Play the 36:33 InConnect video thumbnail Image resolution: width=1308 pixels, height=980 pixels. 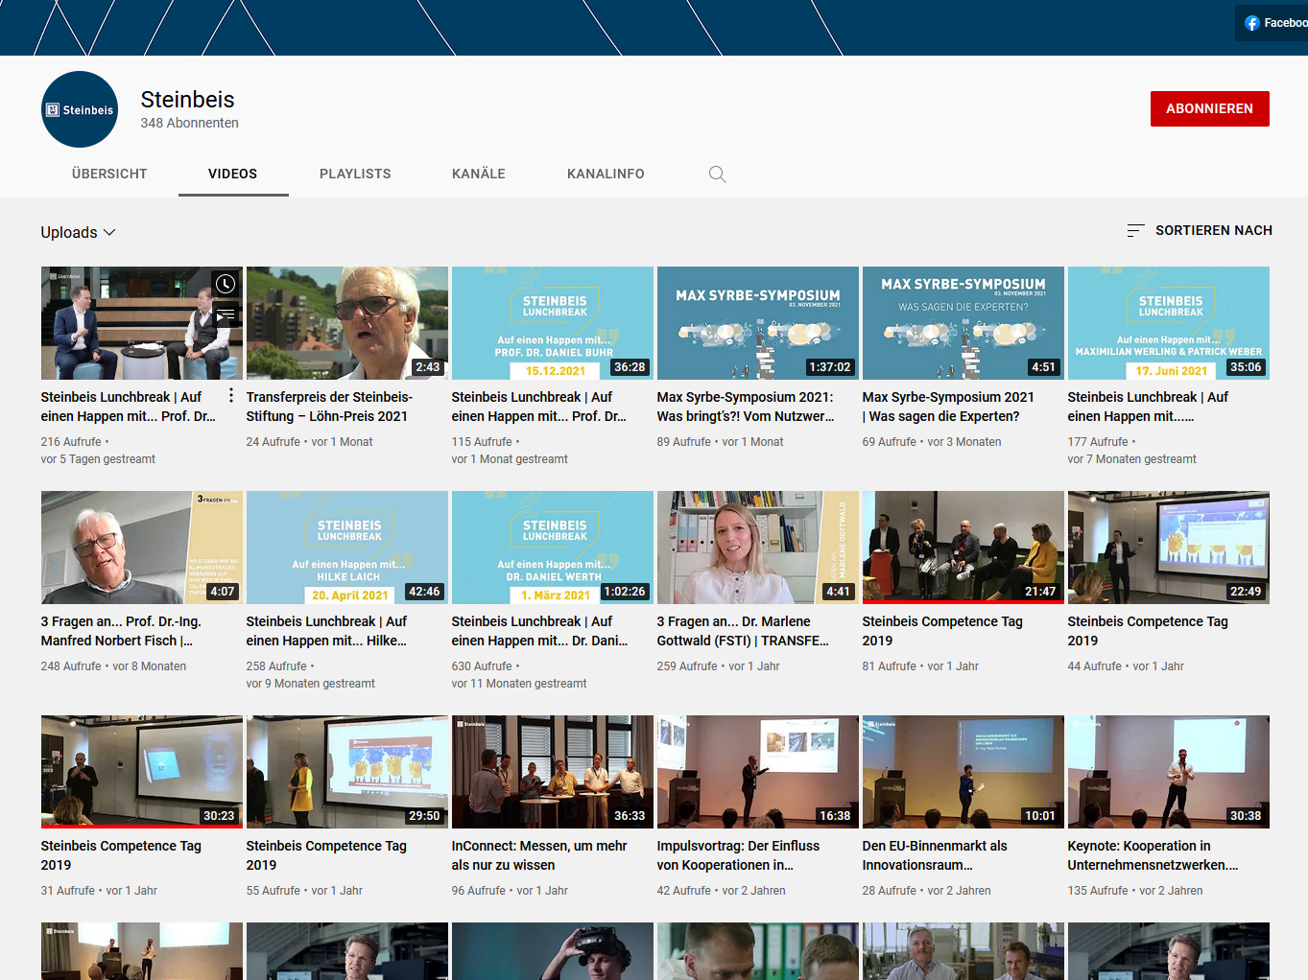pos(553,772)
